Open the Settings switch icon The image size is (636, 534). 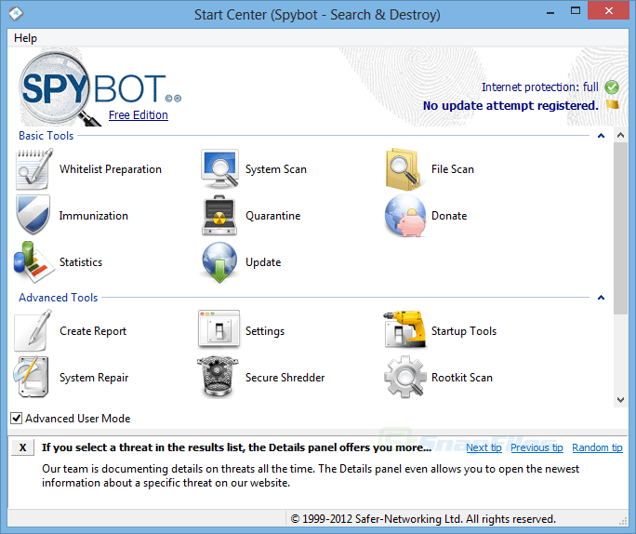pos(219,329)
